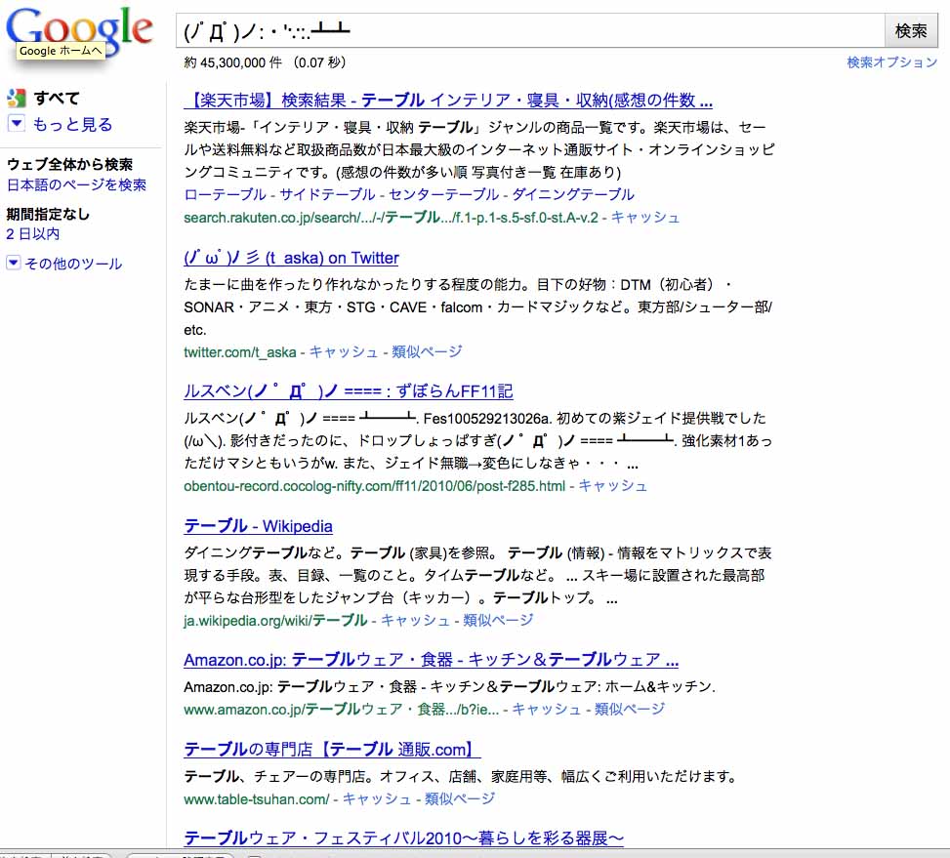Filter results to 2 日以内
Image resolution: width=950 pixels, height=858 pixels.
tap(33, 233)
